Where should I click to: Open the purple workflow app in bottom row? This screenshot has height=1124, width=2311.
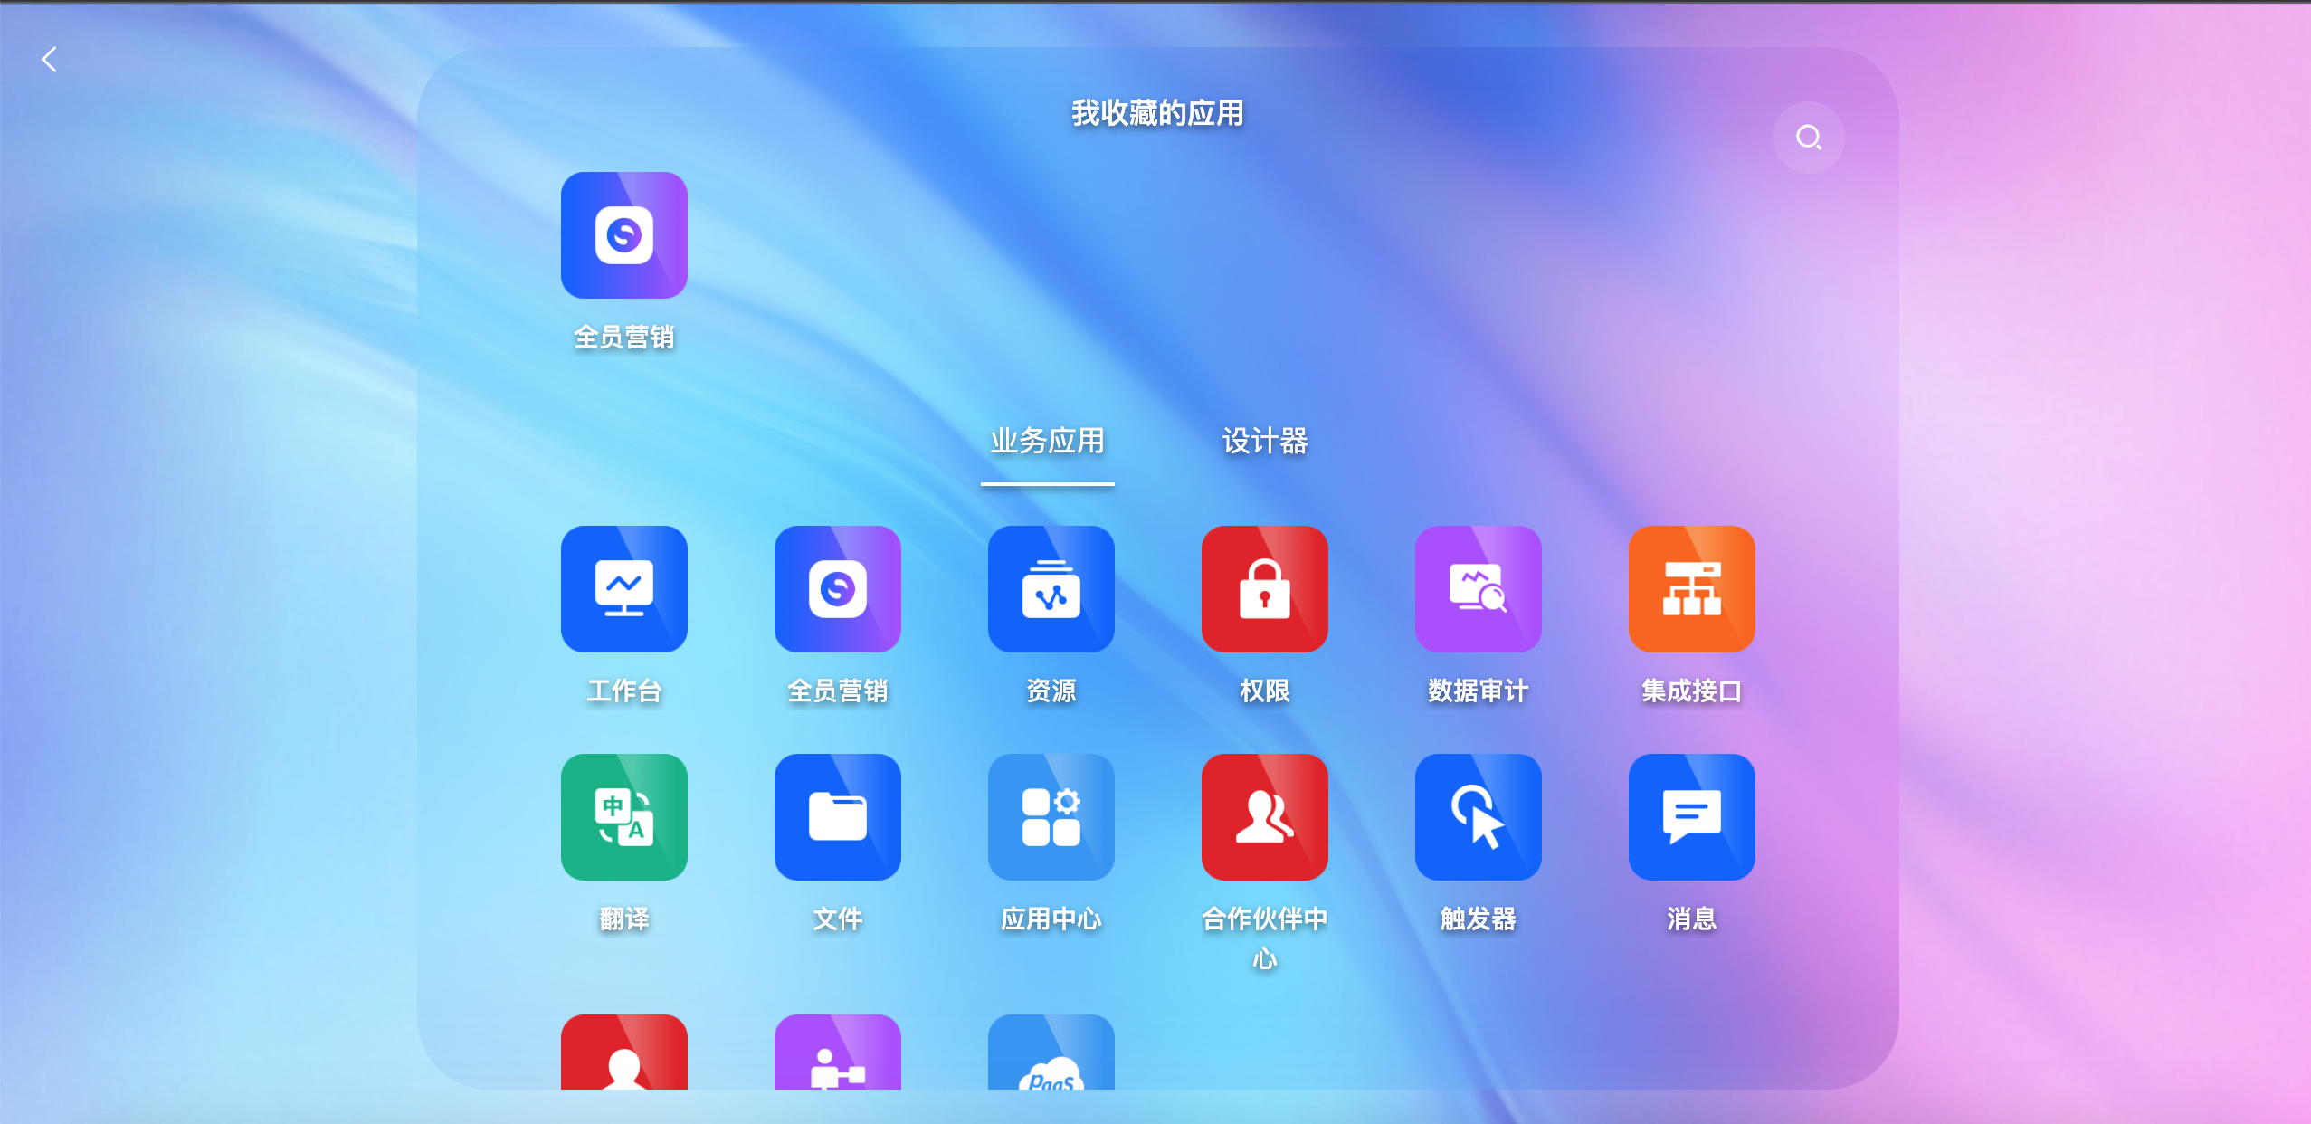click(837, 1054)
